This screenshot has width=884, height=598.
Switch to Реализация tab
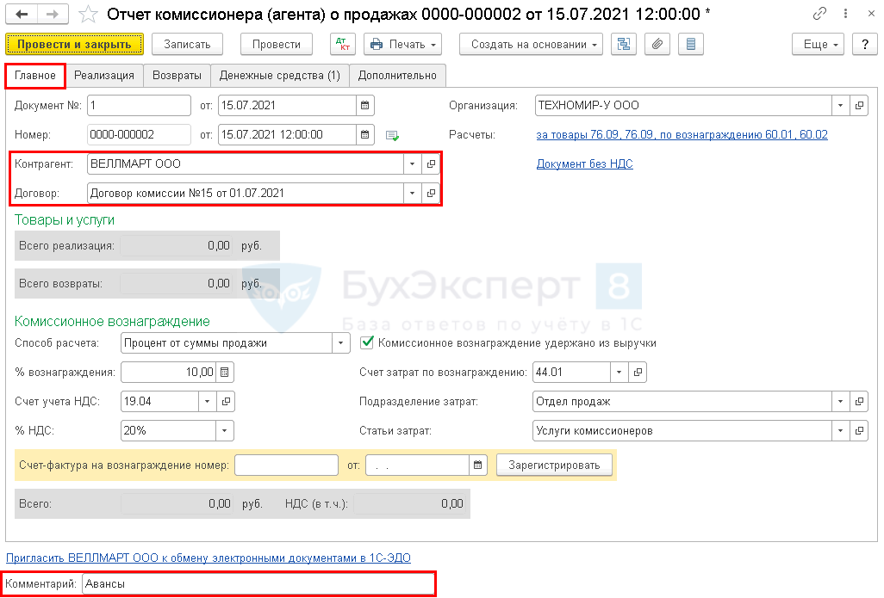[104, 76]
